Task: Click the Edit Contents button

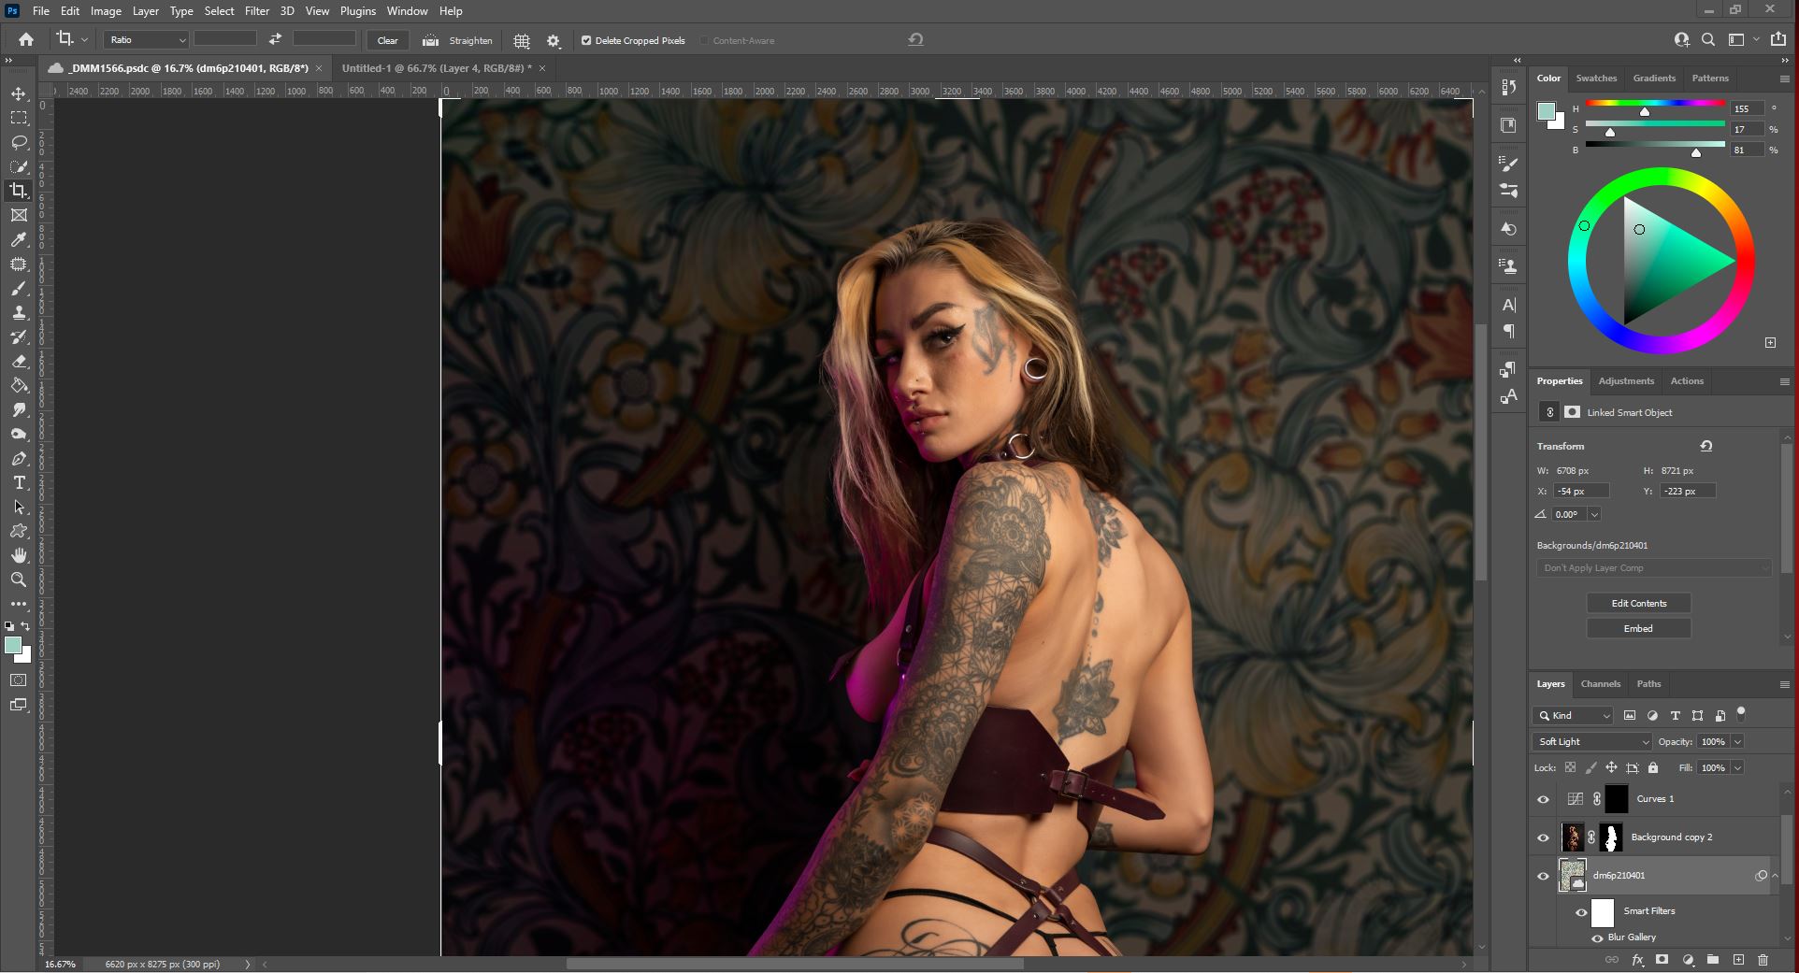Action: 1638,604
